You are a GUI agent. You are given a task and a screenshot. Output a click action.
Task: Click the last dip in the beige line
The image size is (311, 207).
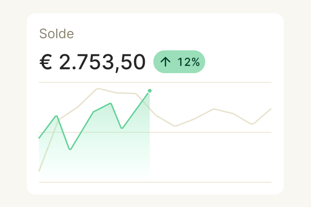(252, 124)
